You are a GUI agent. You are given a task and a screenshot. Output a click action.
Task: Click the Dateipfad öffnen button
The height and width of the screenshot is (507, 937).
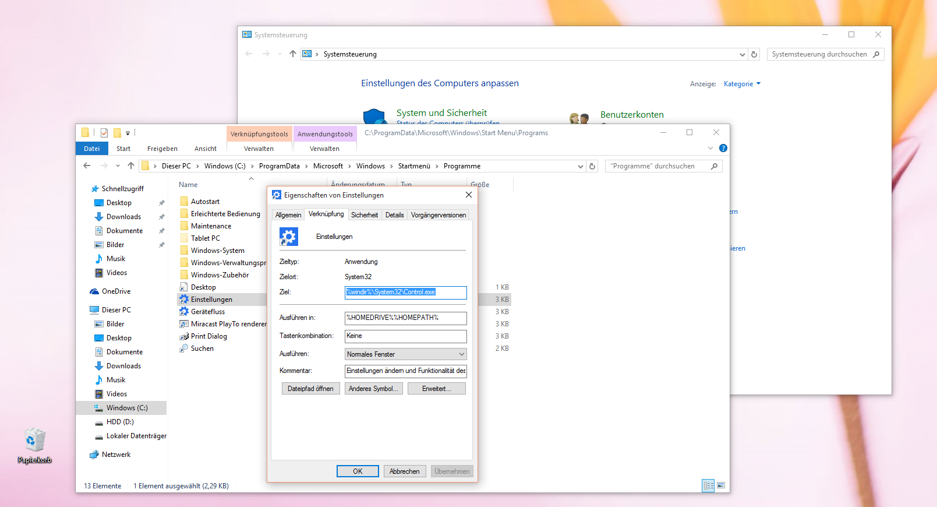[310, 389]
